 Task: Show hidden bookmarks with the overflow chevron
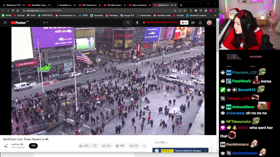[x=215, y=16]
